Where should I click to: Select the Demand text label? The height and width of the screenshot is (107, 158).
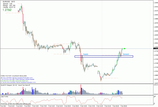coord(126,54)
